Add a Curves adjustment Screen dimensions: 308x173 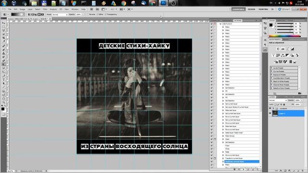287,49
